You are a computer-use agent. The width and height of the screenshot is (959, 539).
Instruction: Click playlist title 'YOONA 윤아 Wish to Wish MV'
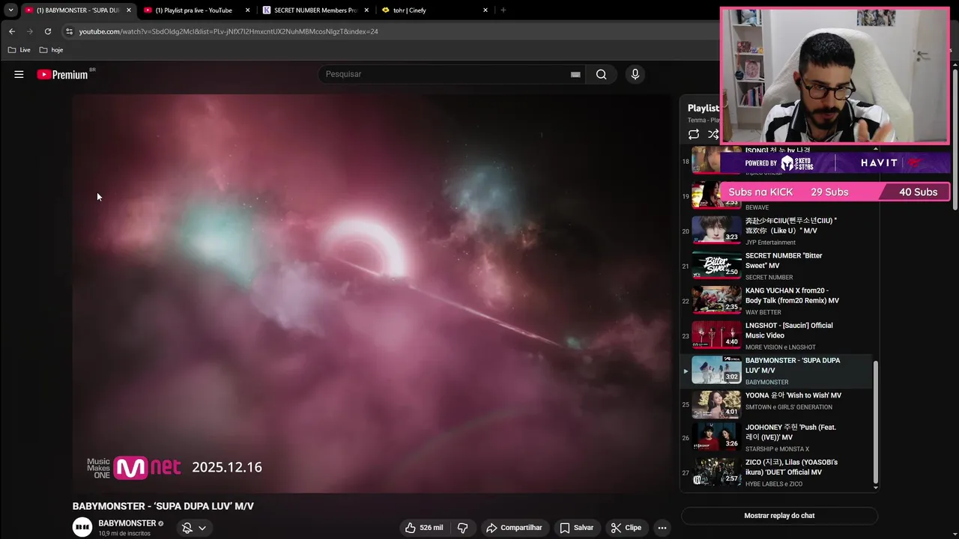pos(793,395)
